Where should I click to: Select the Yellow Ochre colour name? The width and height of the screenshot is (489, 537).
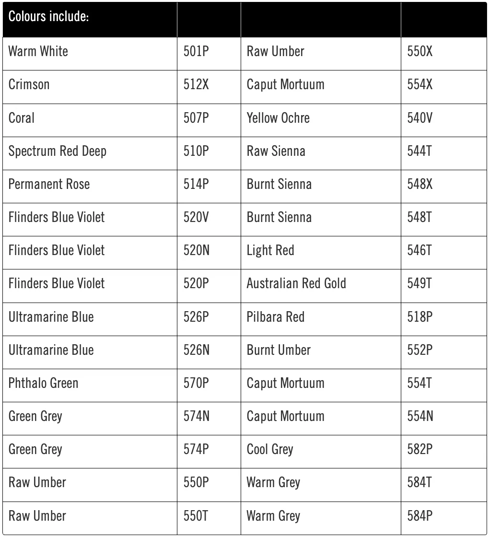(278, 118)
